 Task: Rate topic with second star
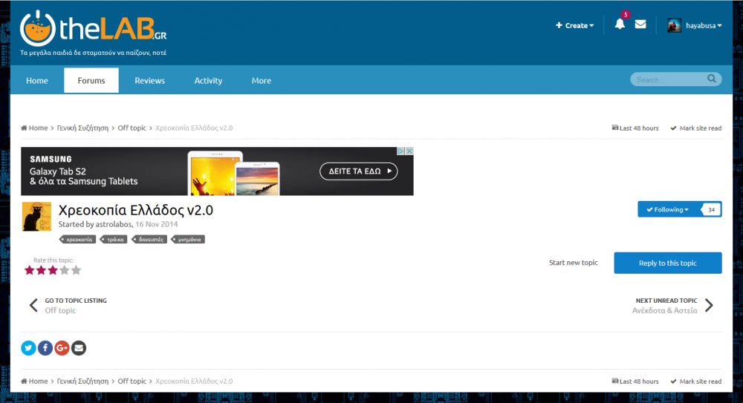coord(41,270)
